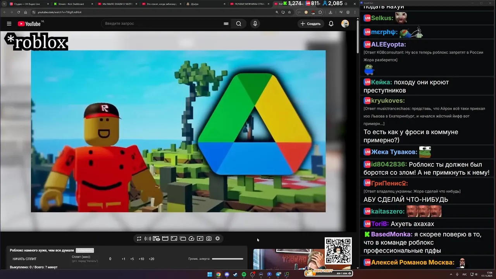The width and height of the screenshot is (496, 279).
Task: Open the browser tab search dropdown
Action: (x=3, y=4)
